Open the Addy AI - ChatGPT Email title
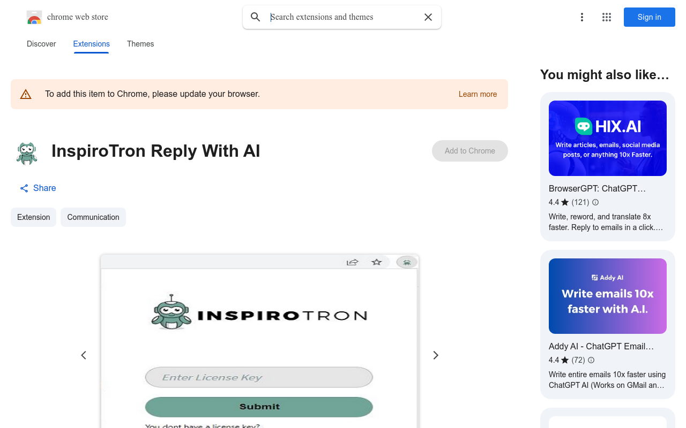This screenshot has height=428, width=686. (x=601, y=346)
